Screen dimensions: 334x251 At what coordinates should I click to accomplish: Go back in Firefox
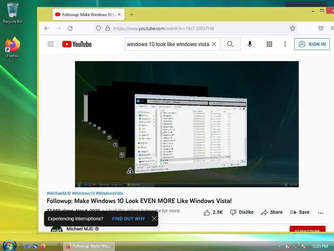(47, 28)
